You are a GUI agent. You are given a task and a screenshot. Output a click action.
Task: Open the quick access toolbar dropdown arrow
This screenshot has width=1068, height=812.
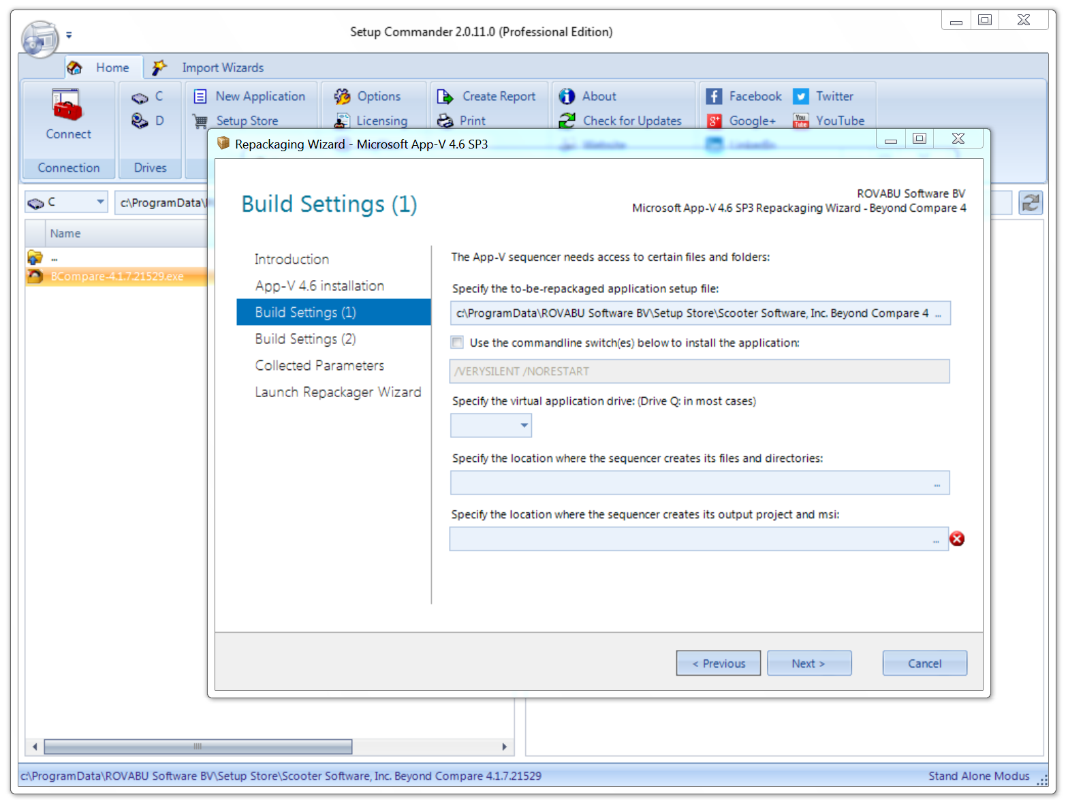tap(69, 35)
